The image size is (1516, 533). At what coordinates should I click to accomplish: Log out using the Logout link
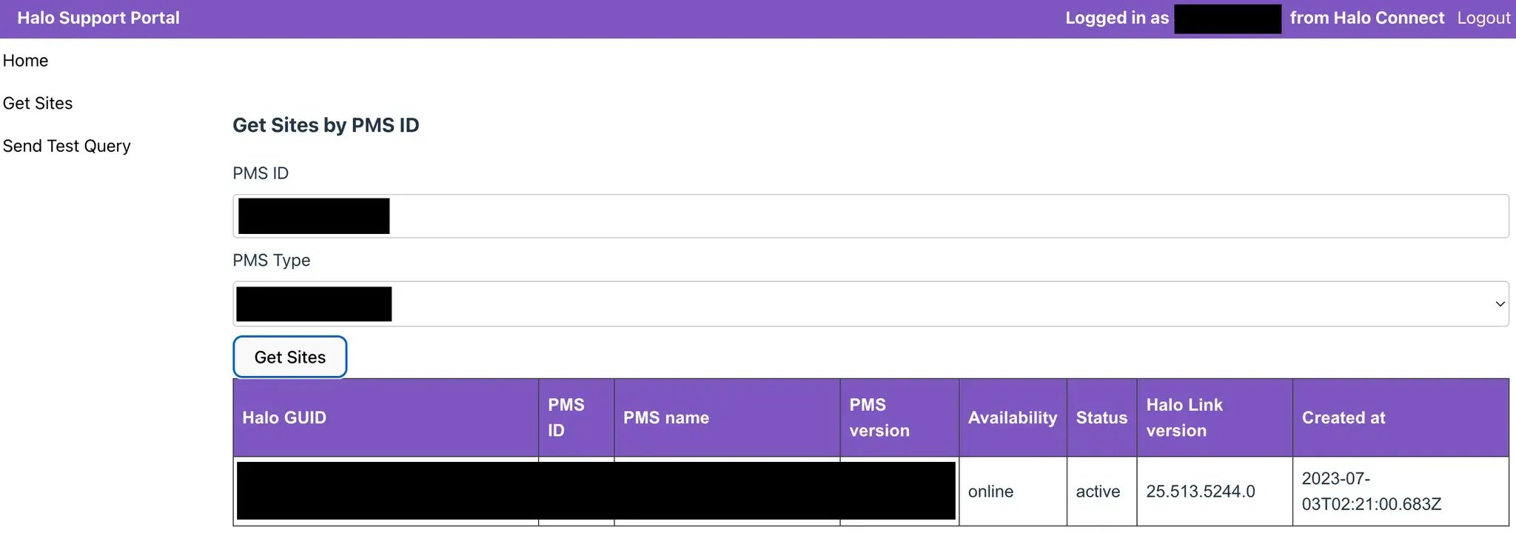point(1483,18)
